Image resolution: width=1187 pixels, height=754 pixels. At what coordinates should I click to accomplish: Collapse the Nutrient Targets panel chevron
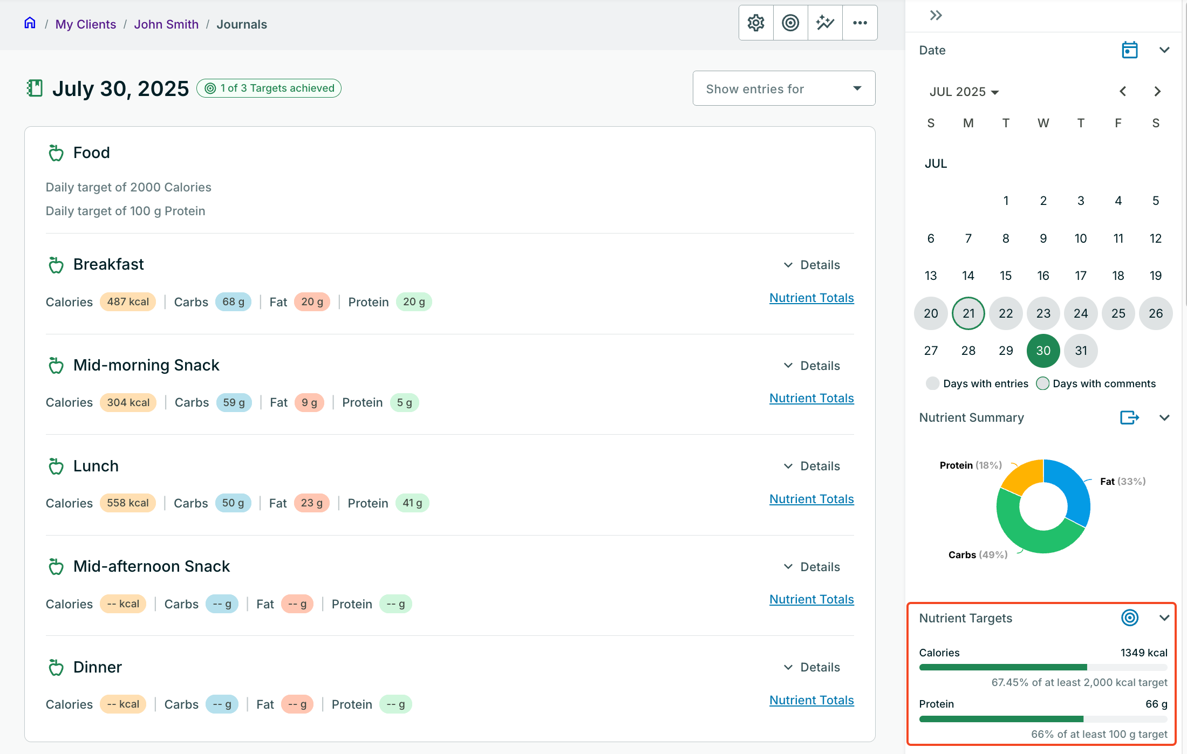[1164, 618]
